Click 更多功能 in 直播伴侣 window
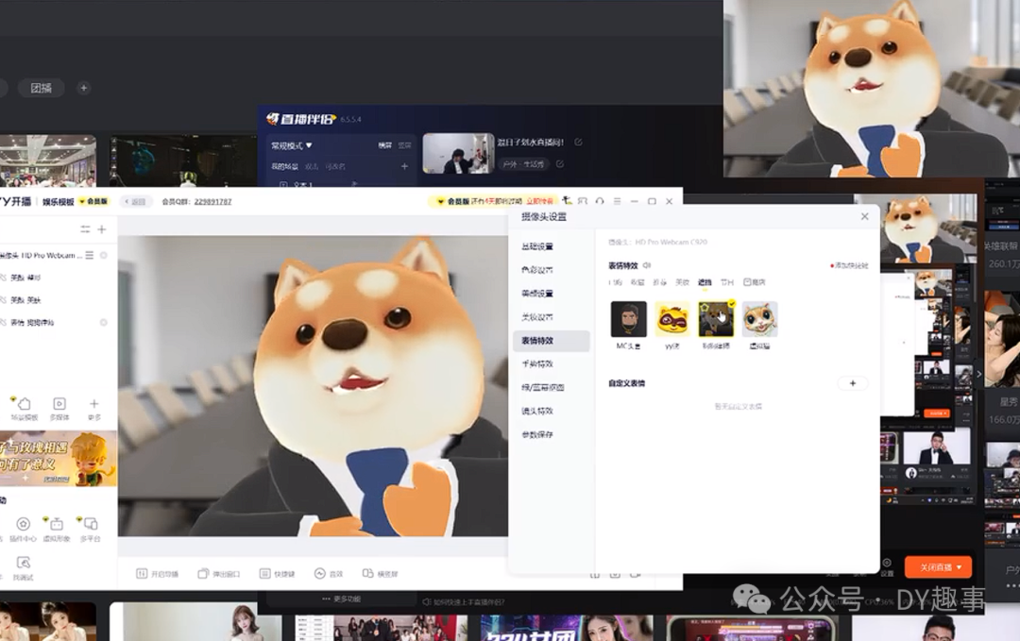The image size is (1020, 641). tap(342, 599)
